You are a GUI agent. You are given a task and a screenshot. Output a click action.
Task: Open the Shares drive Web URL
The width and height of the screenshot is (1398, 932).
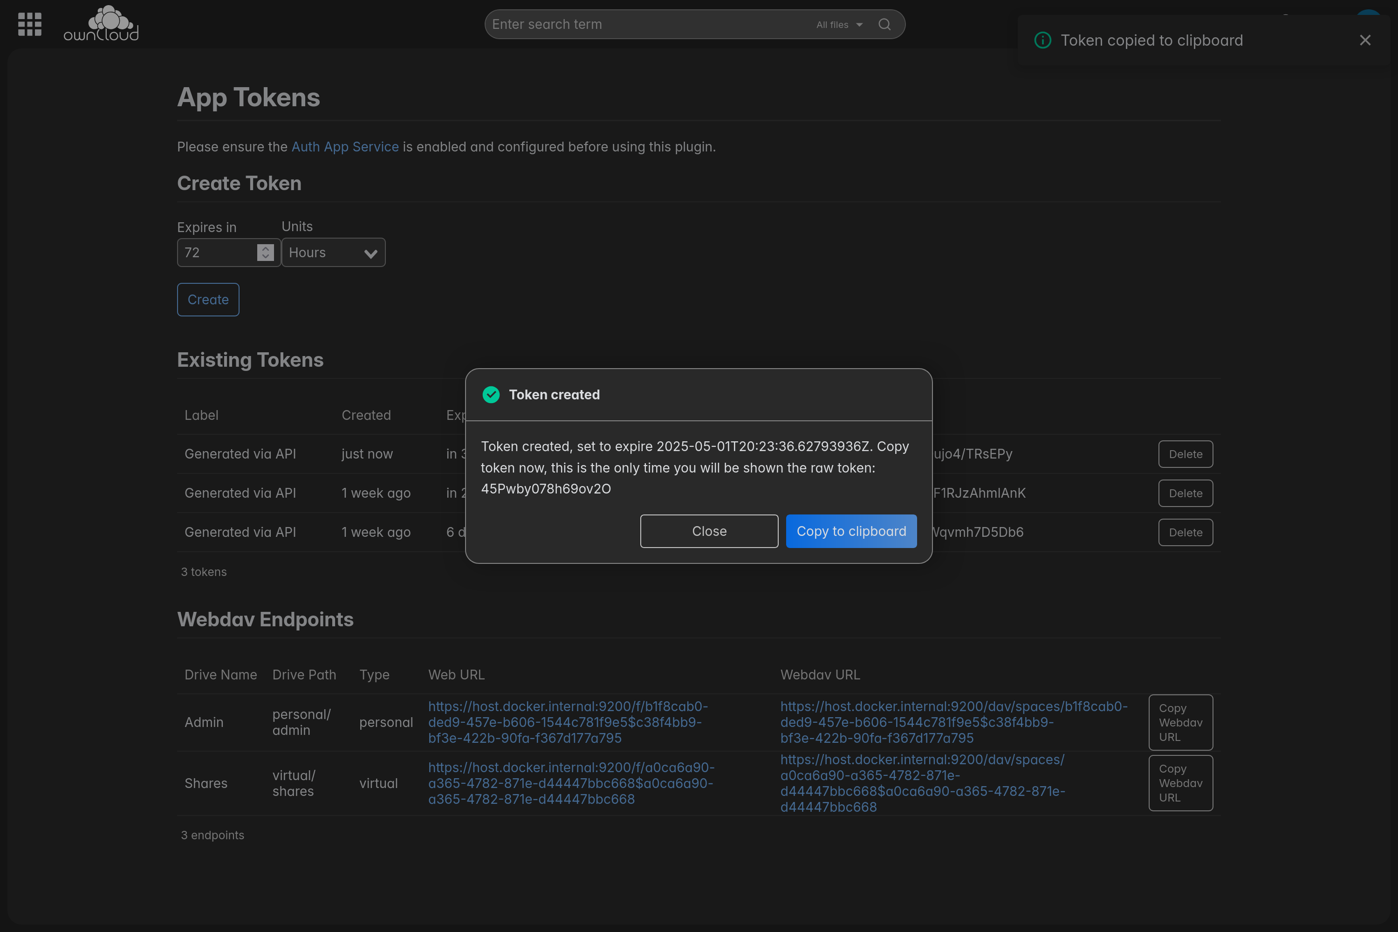point(571,783)
